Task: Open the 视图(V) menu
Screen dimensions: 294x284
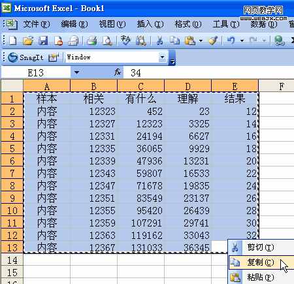Action: [x=112, y=24]
